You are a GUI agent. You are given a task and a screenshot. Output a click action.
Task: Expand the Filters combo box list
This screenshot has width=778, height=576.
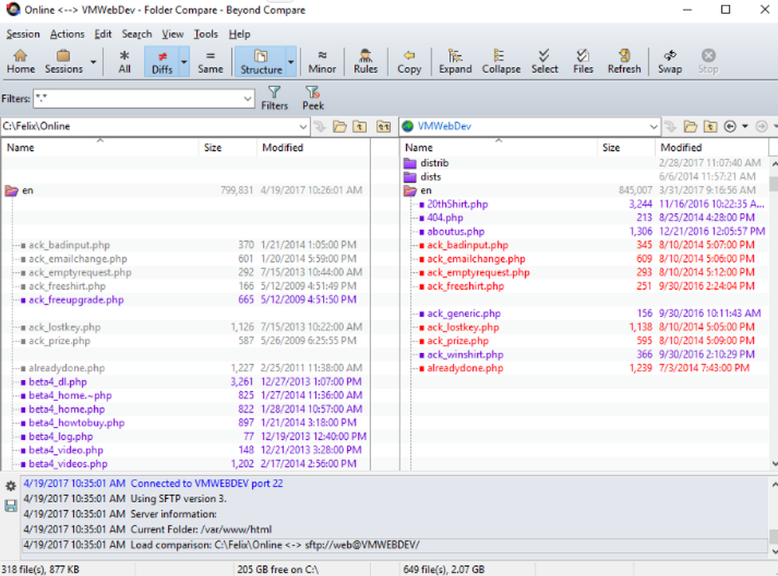(247, 99)
